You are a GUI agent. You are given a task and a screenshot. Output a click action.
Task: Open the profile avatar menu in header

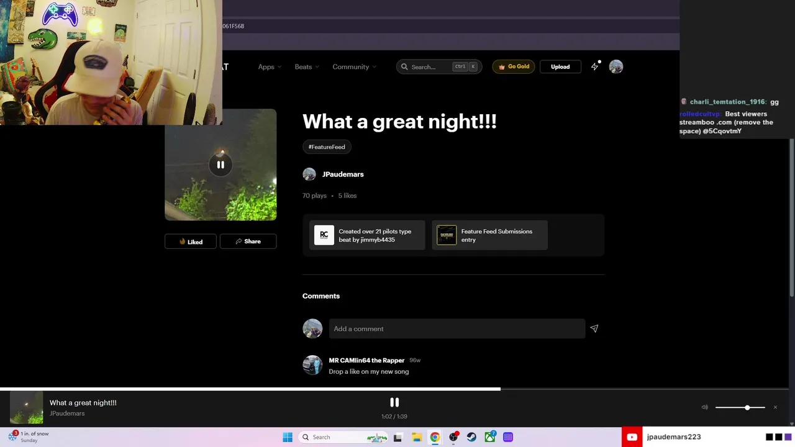click(616, 66)
